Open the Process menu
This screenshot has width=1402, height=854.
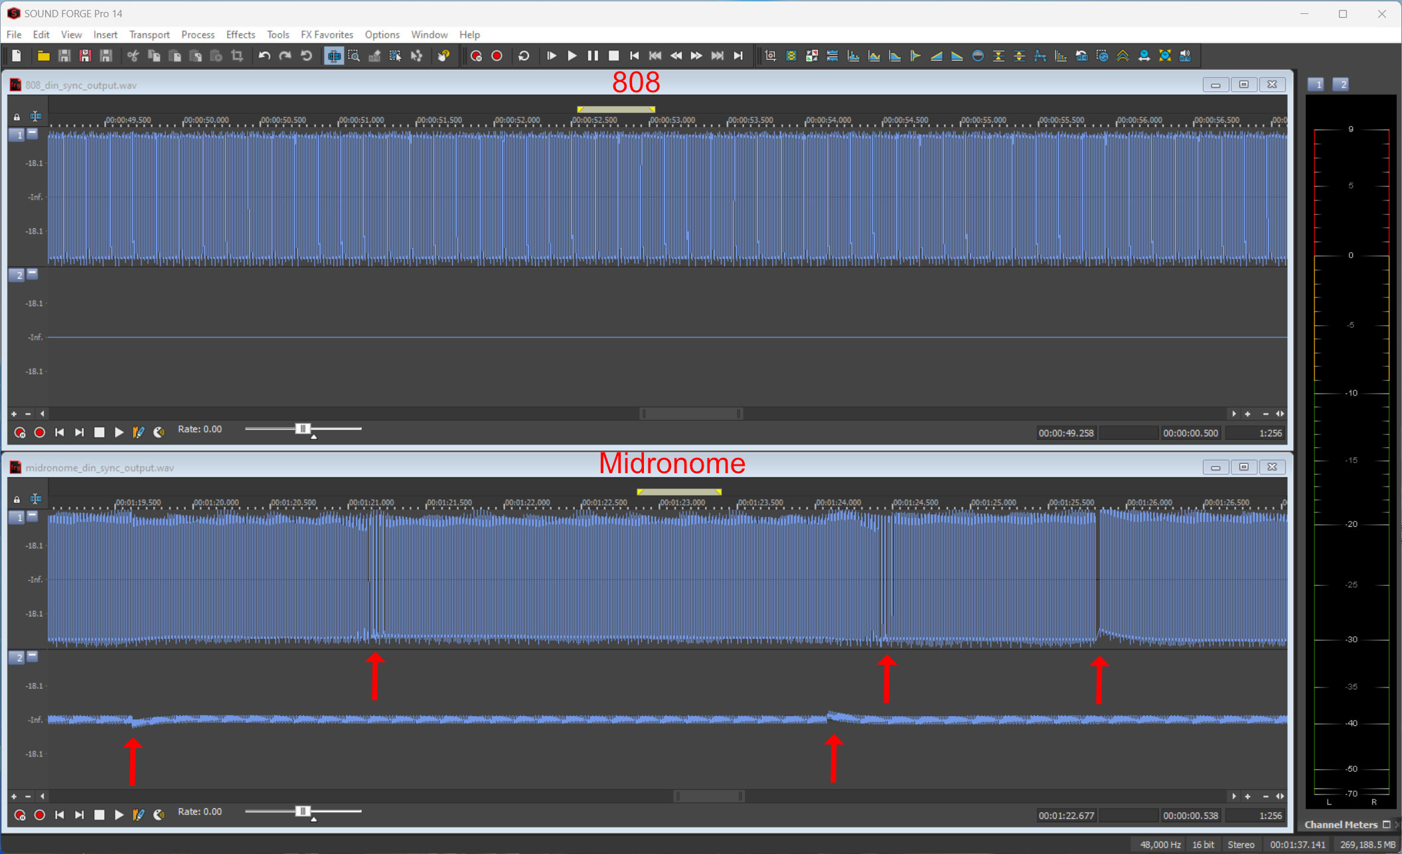point(197,35)
